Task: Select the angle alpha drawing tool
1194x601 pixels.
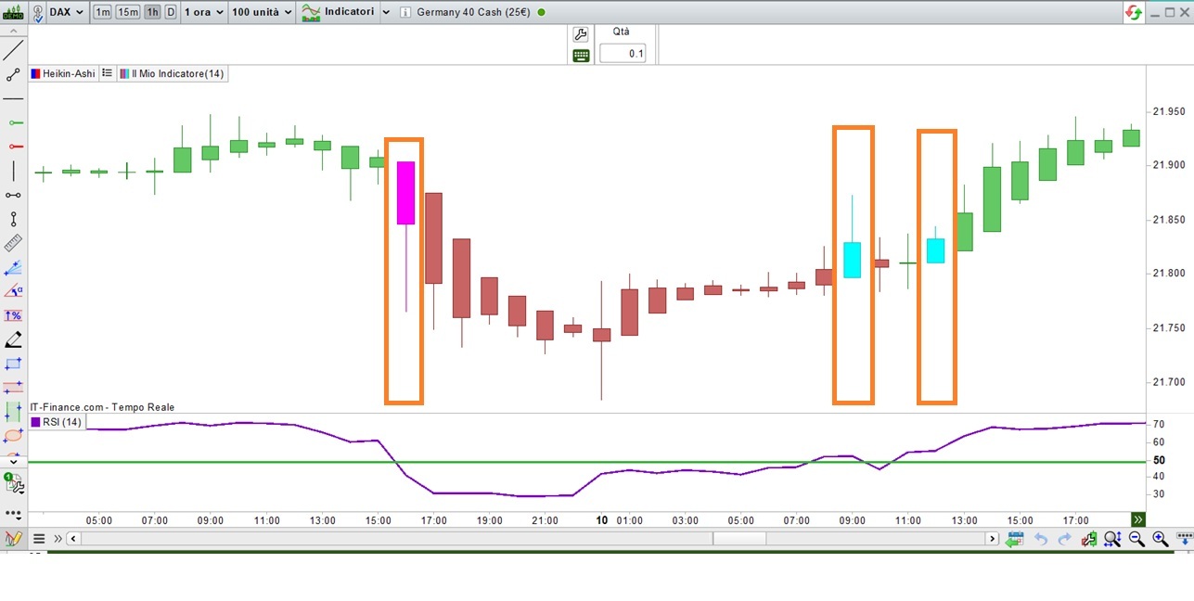Action: coord(13,291)
